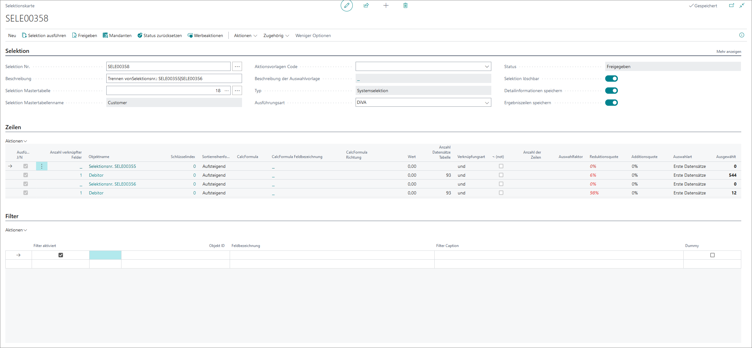Click the inline ellipsis inside Mastertabelle field

click(227, 91)
